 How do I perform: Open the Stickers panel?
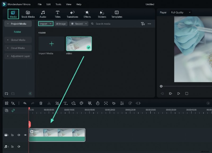pyautogui.click(x=102, y=14)
